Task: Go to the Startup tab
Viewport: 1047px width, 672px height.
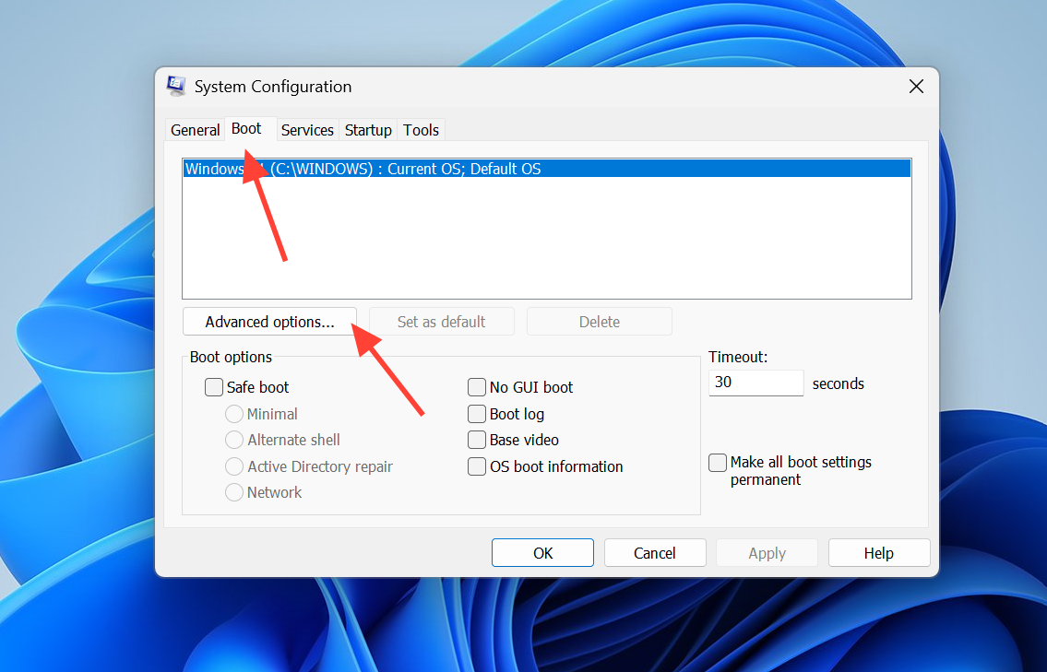Action: point(368,130)
